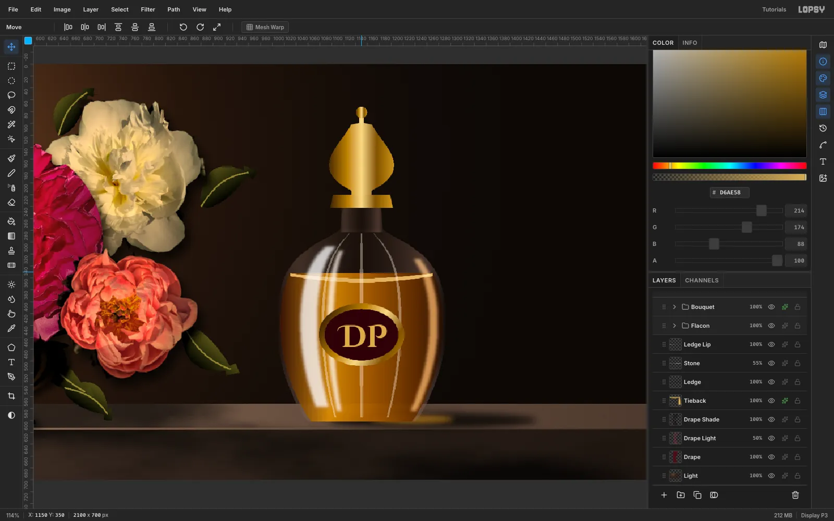Delete layer with the trash icon
The width and height of the screenshot is (834, 521).
(795, 495)
